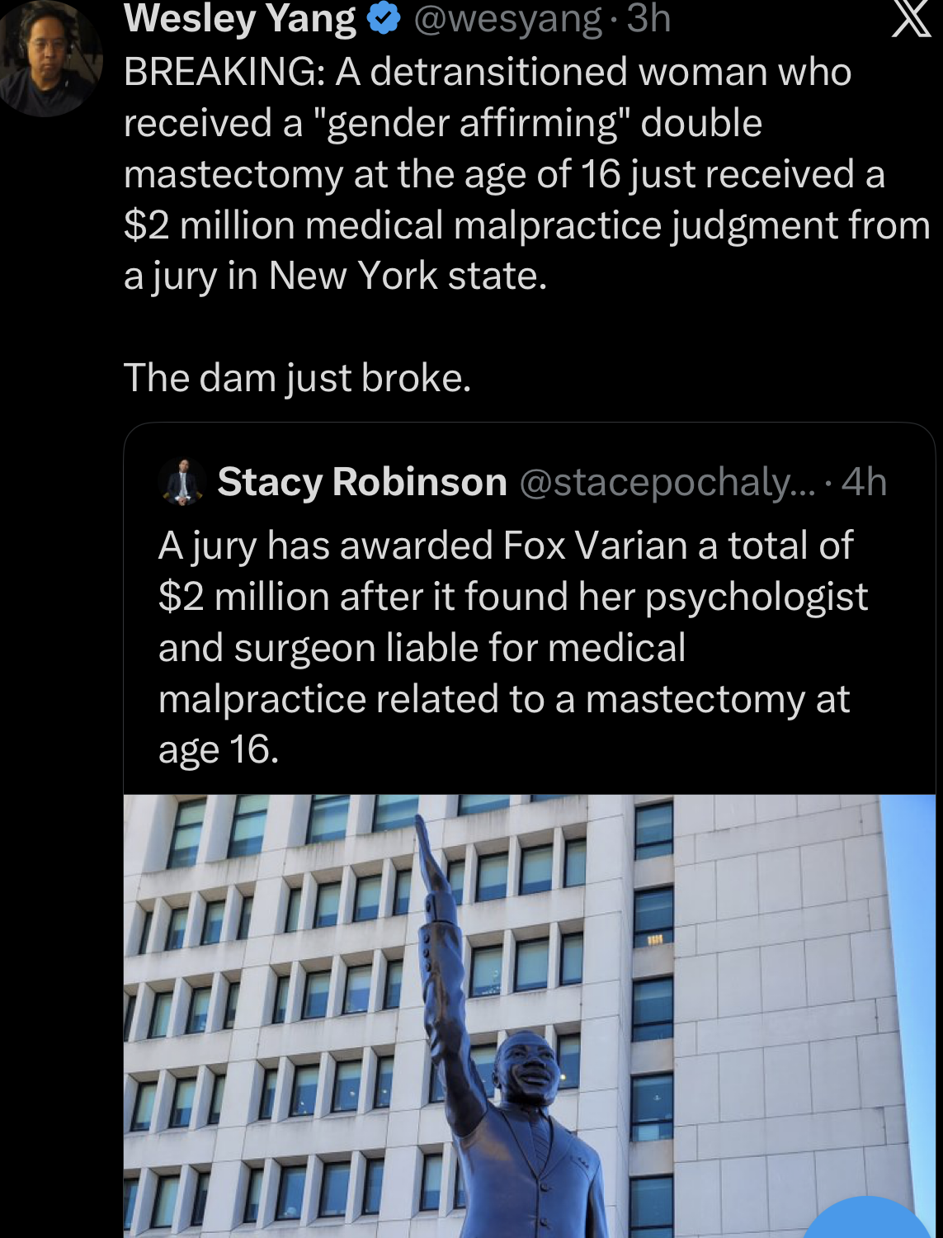Open the Wesley Yang display name
This screenshot has height=1238, width=943.
click(x=240, y=18)
